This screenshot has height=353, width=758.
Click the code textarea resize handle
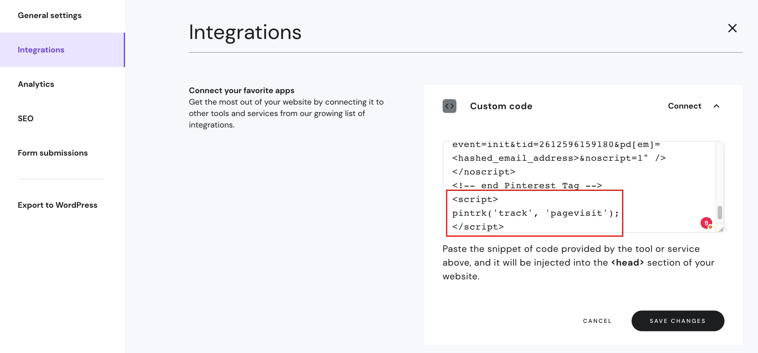point(721,230)
